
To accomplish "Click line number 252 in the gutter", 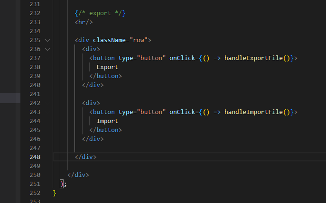I will [x=35, y=193].
